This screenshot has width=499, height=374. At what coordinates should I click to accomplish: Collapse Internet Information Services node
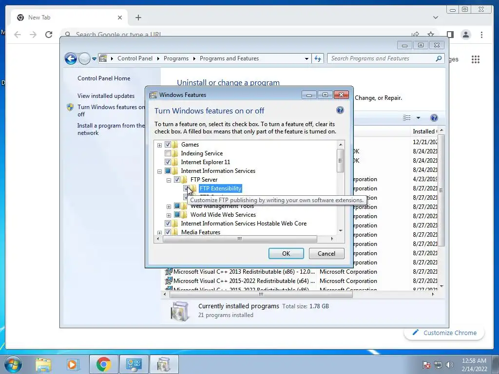click(x=159, y=171)
